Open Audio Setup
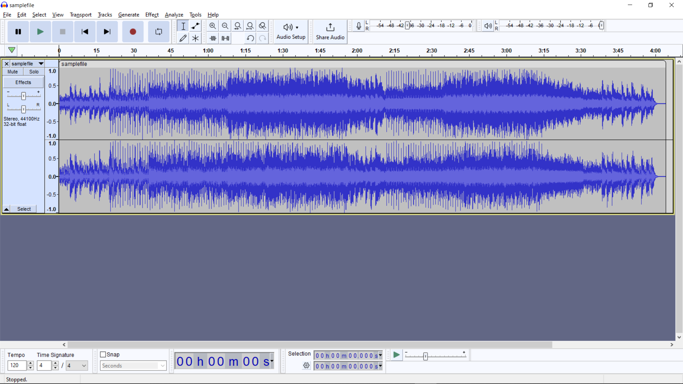Image resolution: width=683 pixels, height=384 pixels. [291, 32]
